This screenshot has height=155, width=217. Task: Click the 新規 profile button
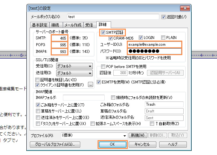138,135
